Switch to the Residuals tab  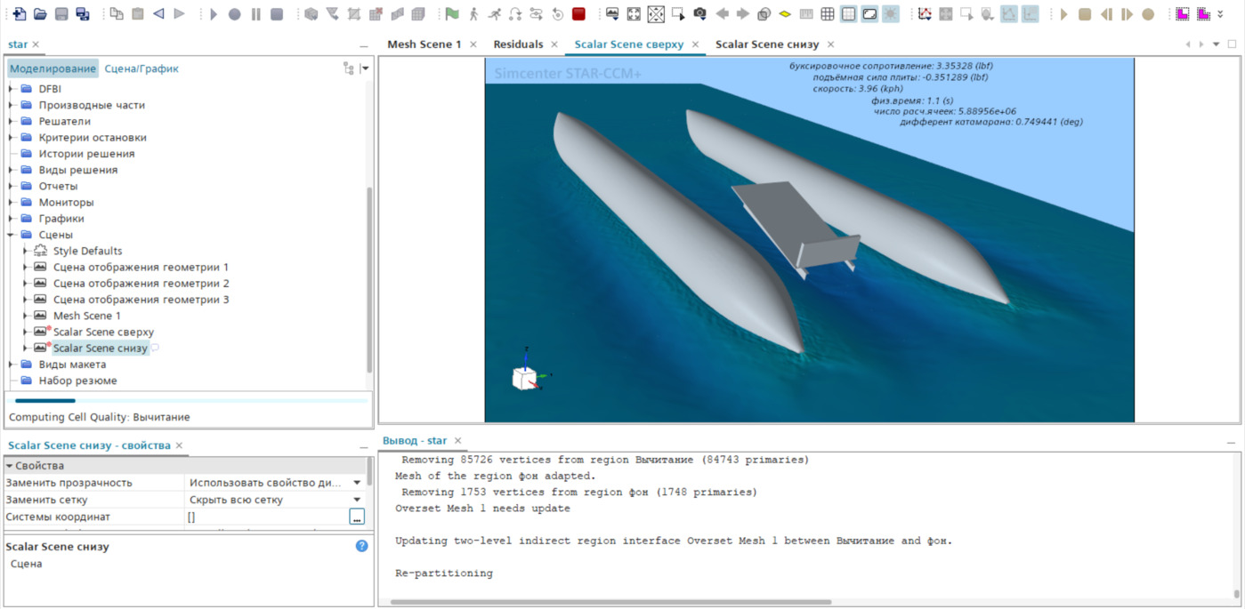[x=518, y=44]
